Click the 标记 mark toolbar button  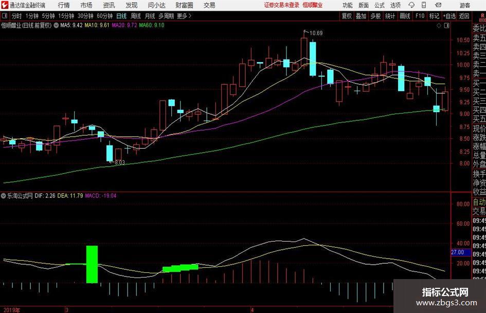[x=434, y=16]
